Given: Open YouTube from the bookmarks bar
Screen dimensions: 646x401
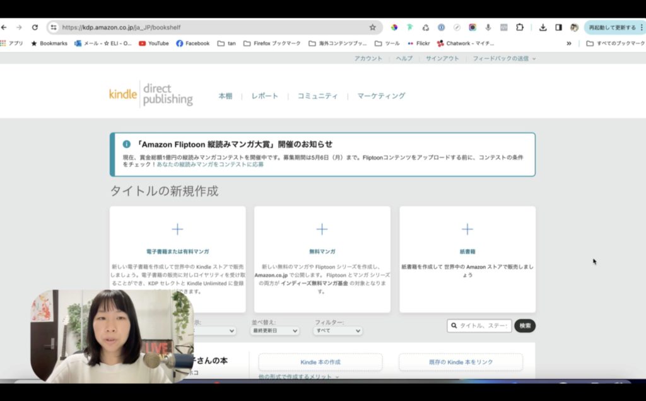Looking at the screenshot, I should pyautogui.click(x=153, y=43).
